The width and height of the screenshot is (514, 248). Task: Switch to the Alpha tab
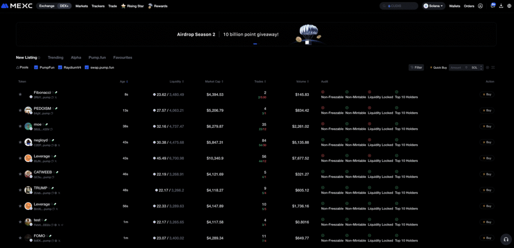coord(76,58)
